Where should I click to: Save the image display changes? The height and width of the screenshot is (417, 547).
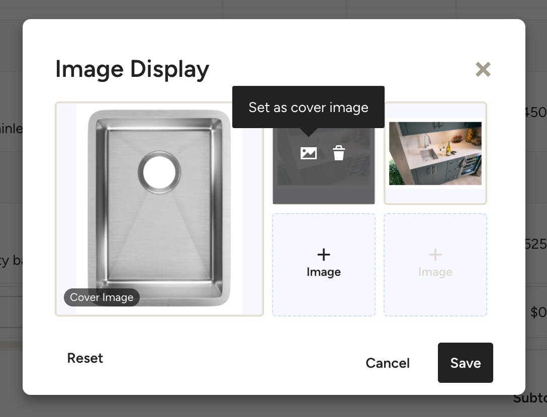click(x=466, y=363)
